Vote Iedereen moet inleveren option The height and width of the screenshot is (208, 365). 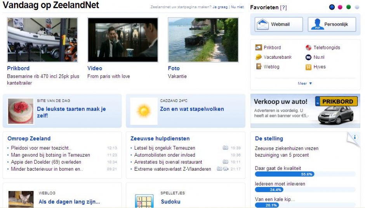click(x=280, y=184)
